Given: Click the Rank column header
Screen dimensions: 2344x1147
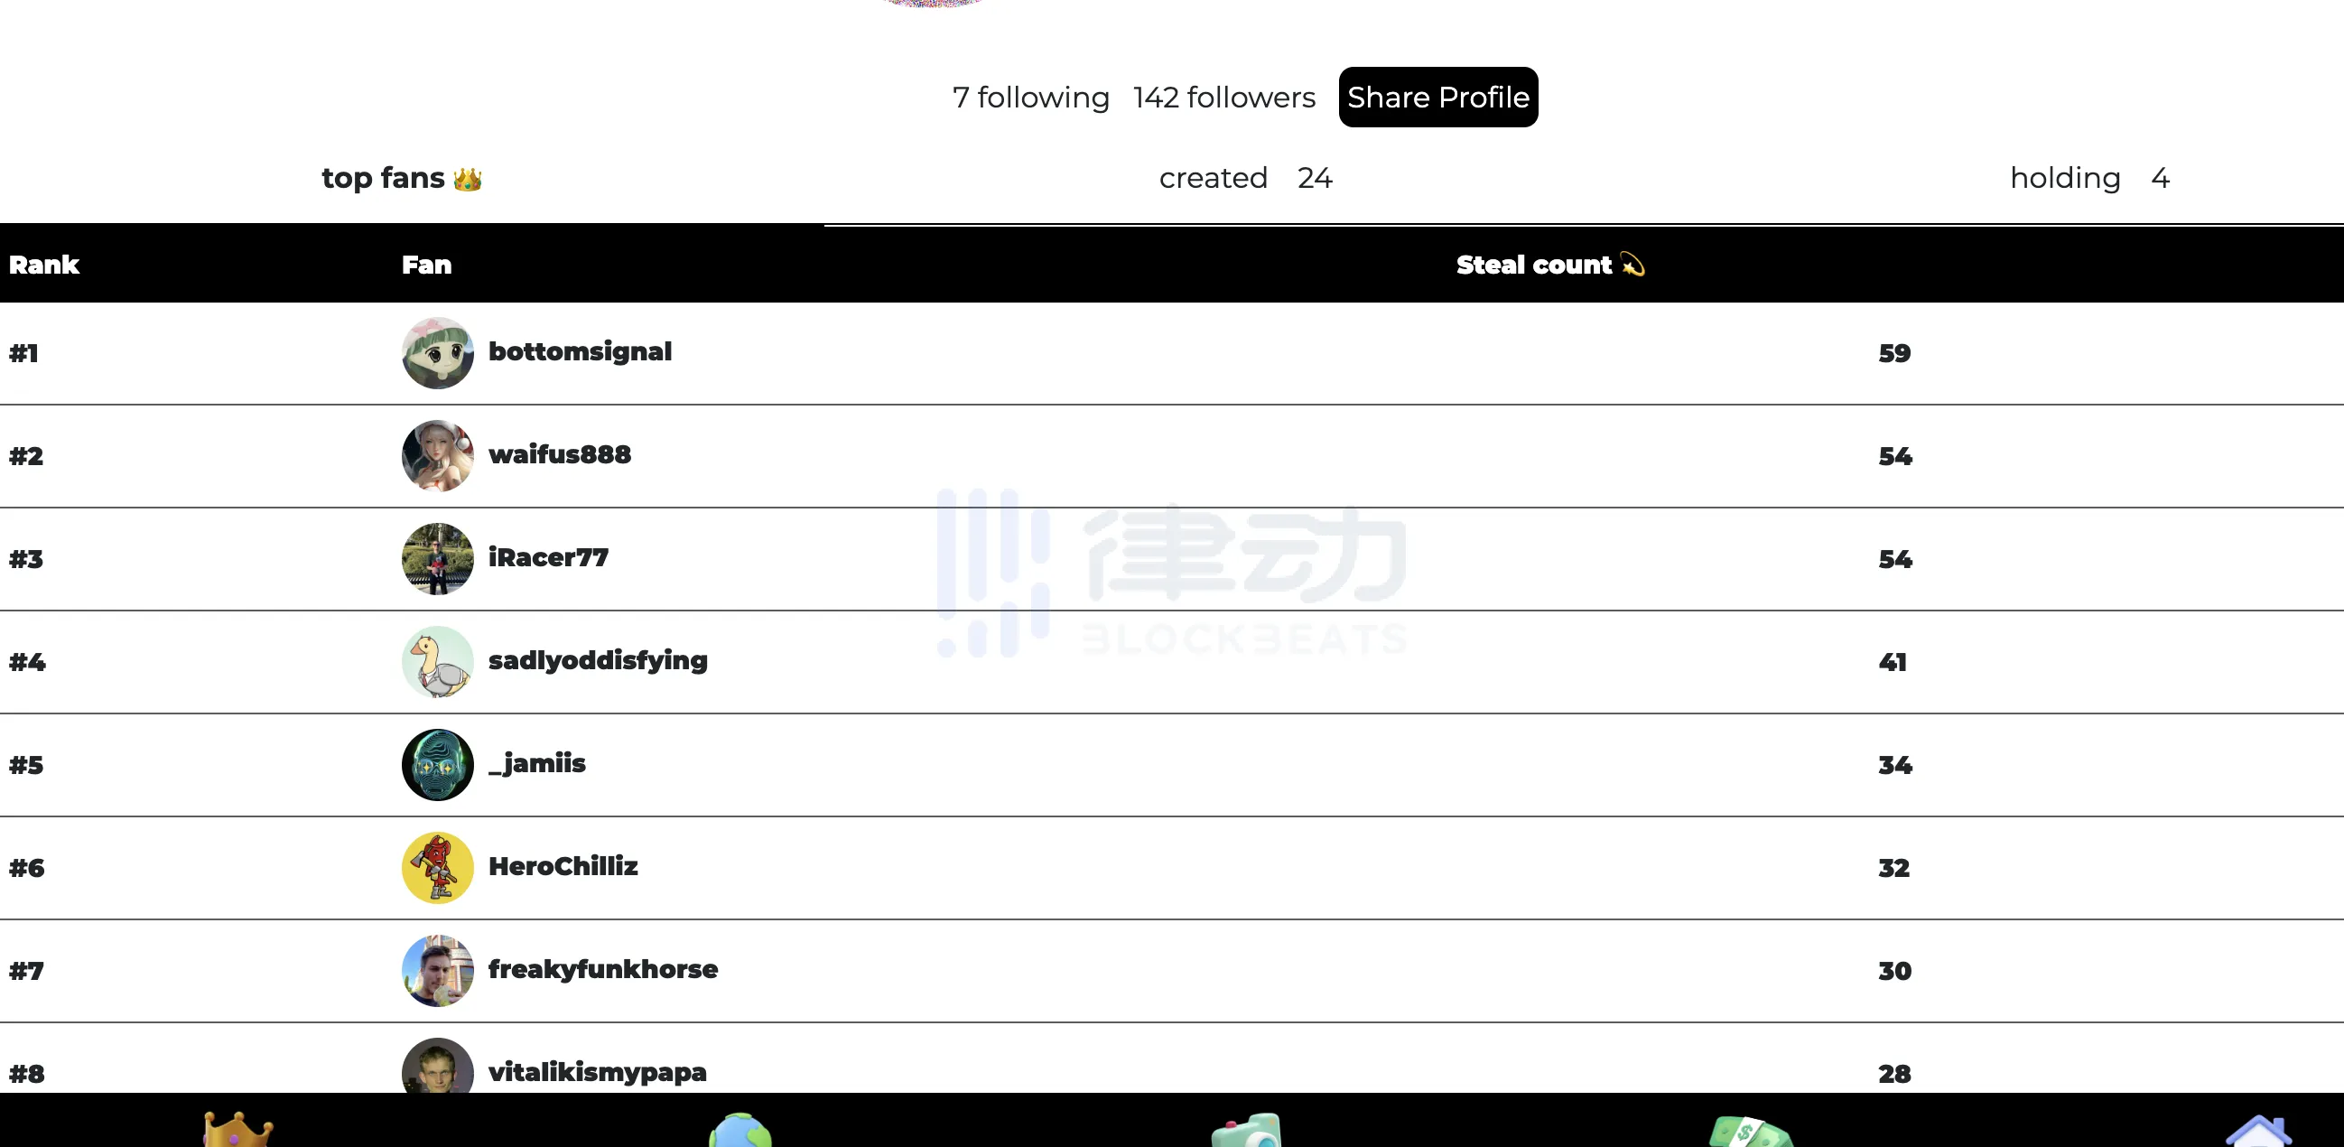Looking at the screenshot, I should click(45, 265).
